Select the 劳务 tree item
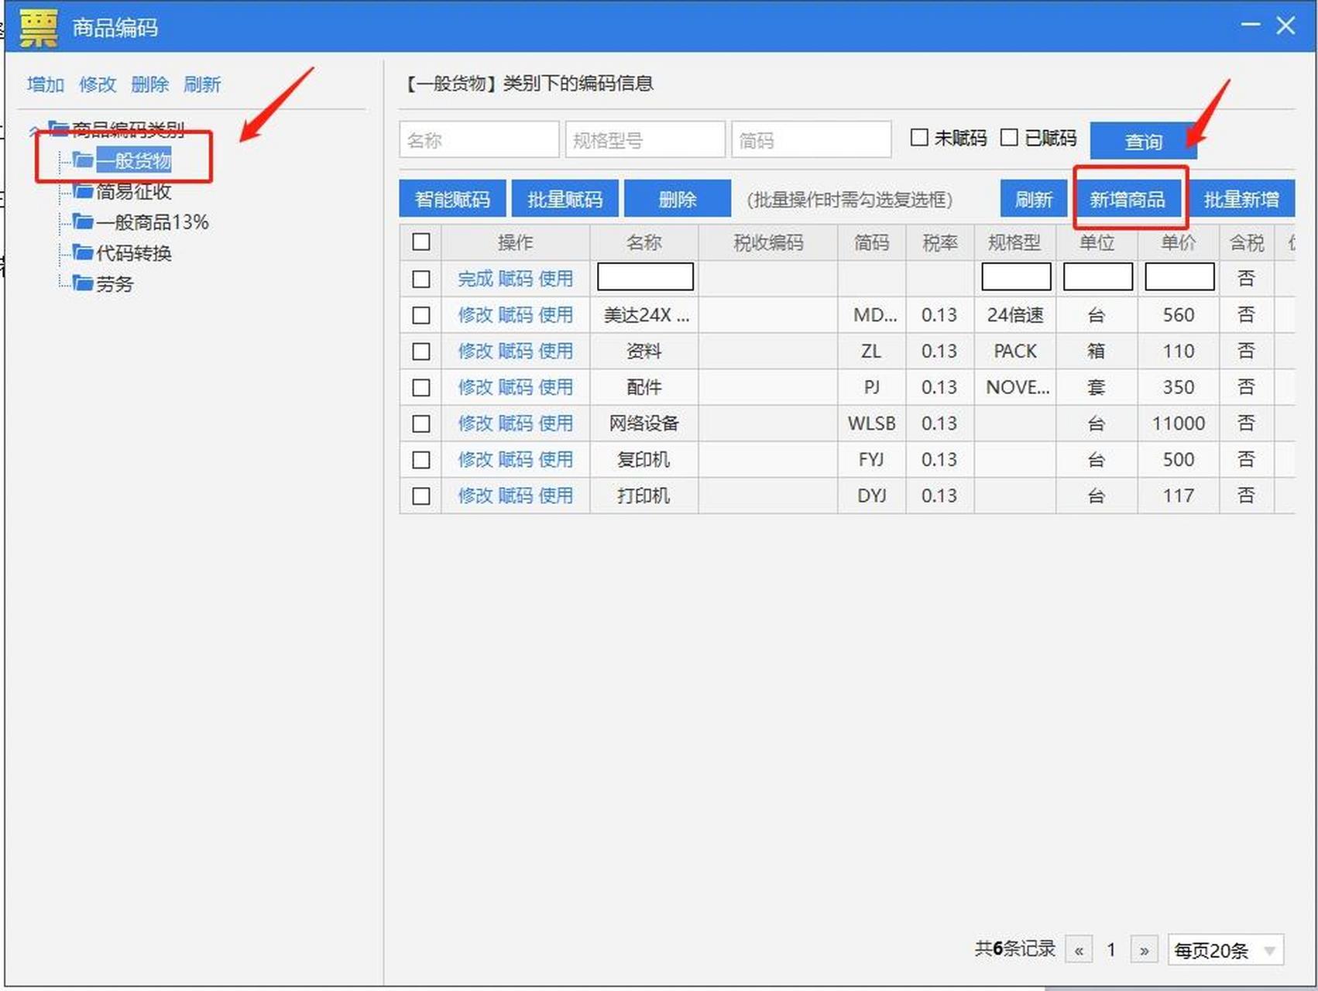The width and height of the screenshot is (1318, 991). pyautogui.click(x=115, y=284)
